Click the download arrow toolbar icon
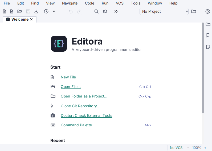212x151 pixels. point(36,11)
